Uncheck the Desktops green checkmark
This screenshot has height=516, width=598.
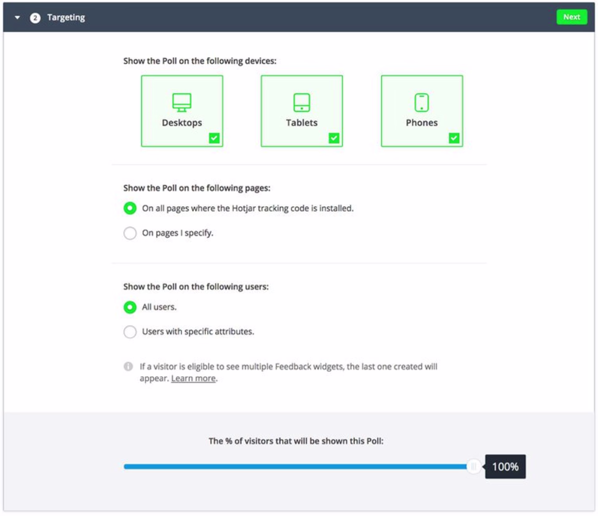coord(214,138)
